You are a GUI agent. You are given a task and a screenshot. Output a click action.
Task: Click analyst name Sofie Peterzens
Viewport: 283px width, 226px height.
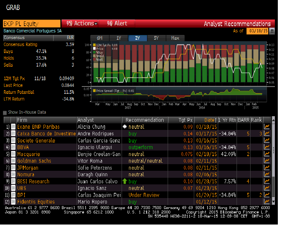click(x=95, y=168)
